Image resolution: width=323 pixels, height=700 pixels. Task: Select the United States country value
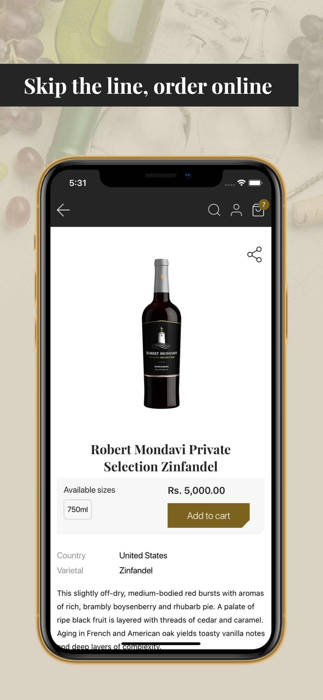[x=143, y=555]
